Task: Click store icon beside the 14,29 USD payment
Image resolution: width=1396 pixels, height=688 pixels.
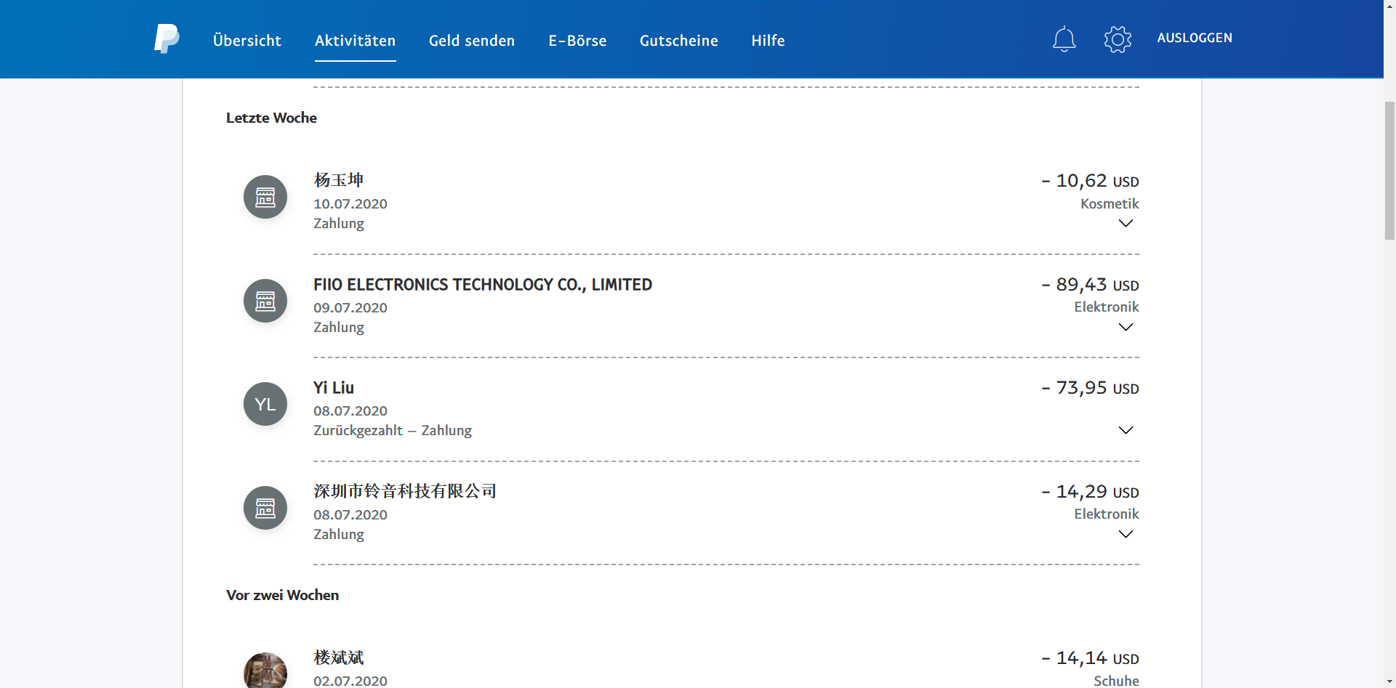Action: click(265, 508)
